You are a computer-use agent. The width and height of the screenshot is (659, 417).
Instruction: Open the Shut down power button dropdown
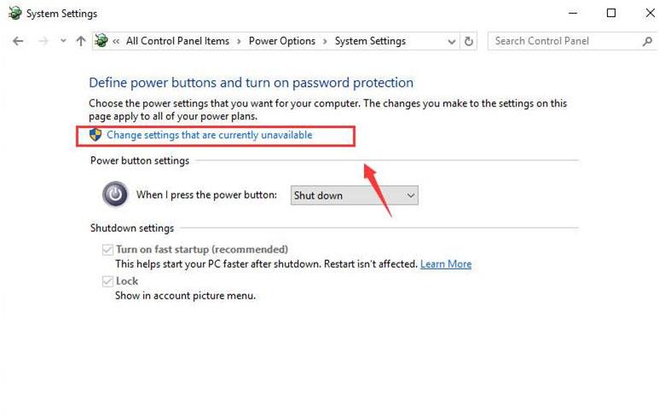[x=354, y=195]
